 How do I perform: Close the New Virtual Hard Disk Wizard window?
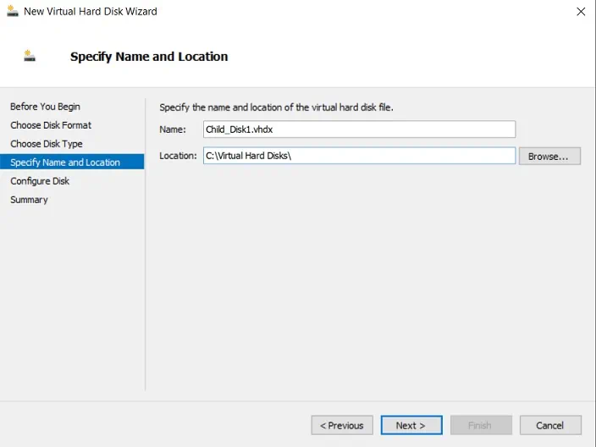tap(580, 12)
